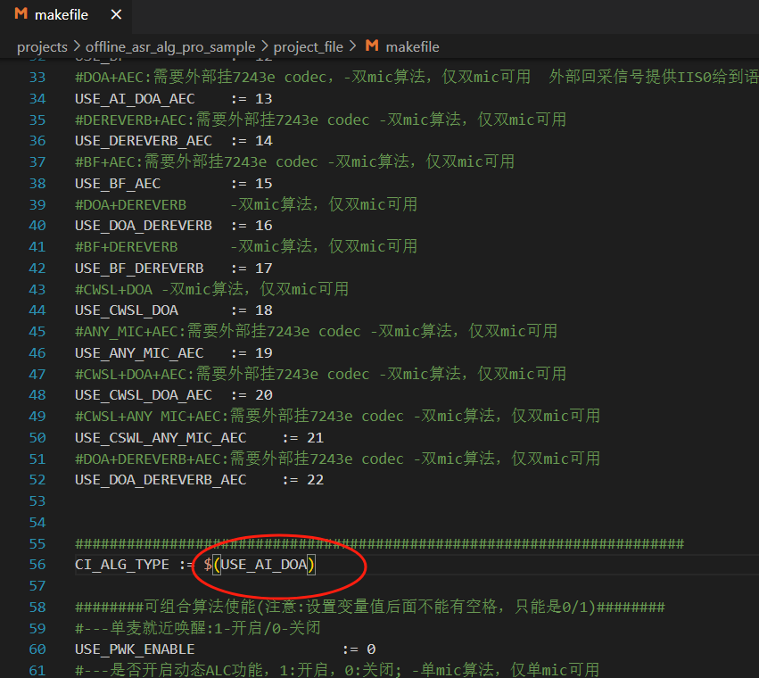This screenshot has height=678, width=759.
Task: Select line number 44 in the gutter
Action: (37, 310)
